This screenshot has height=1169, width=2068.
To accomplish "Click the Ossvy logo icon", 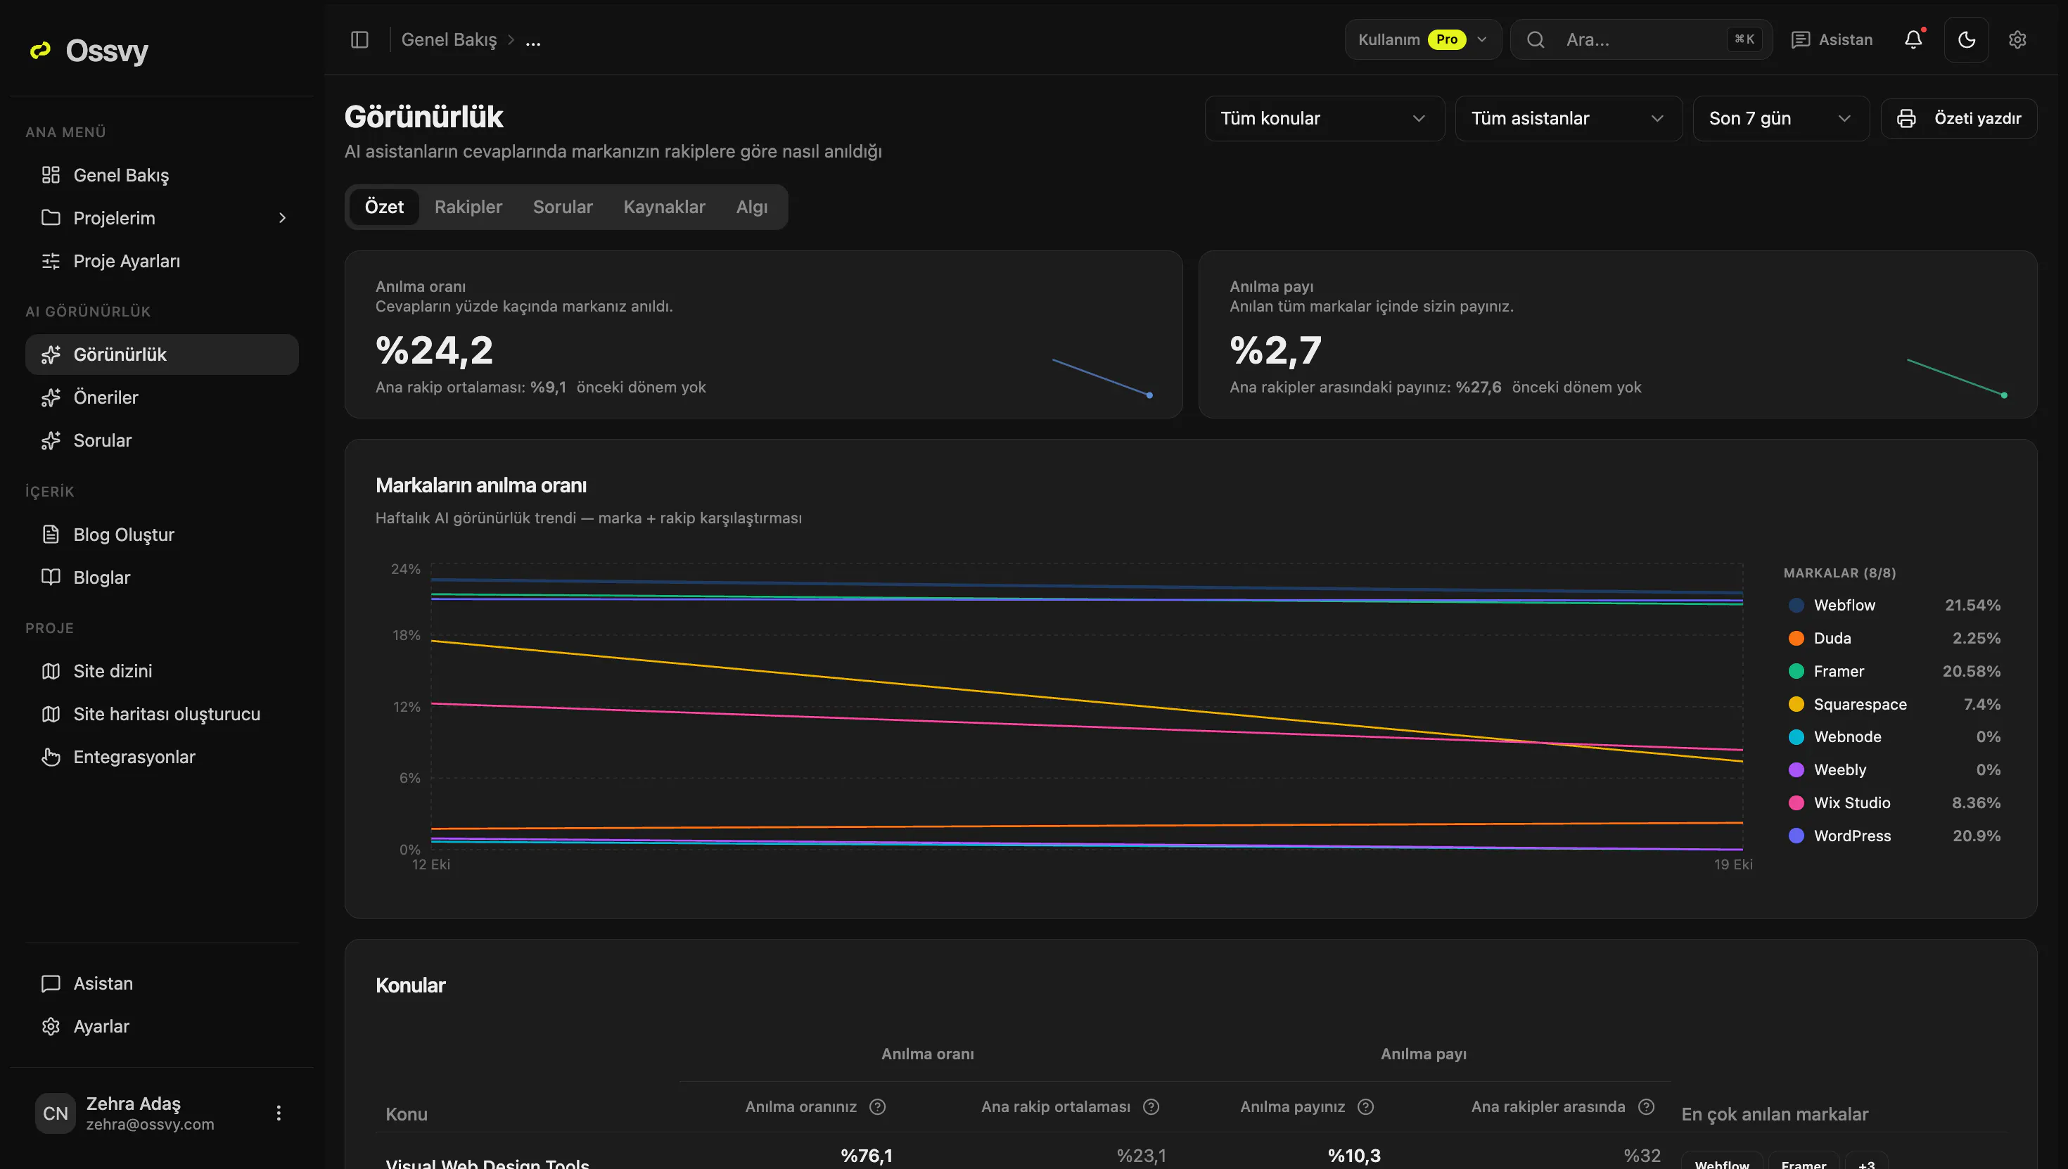I will click(40, 51).
